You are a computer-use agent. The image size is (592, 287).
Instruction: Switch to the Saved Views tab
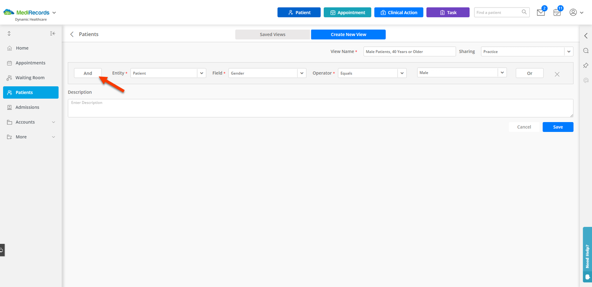272,34
